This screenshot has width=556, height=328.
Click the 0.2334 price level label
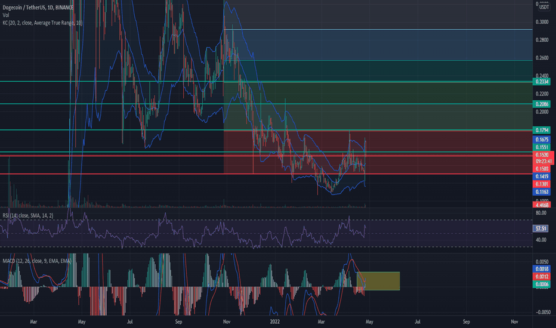(542, 82)
